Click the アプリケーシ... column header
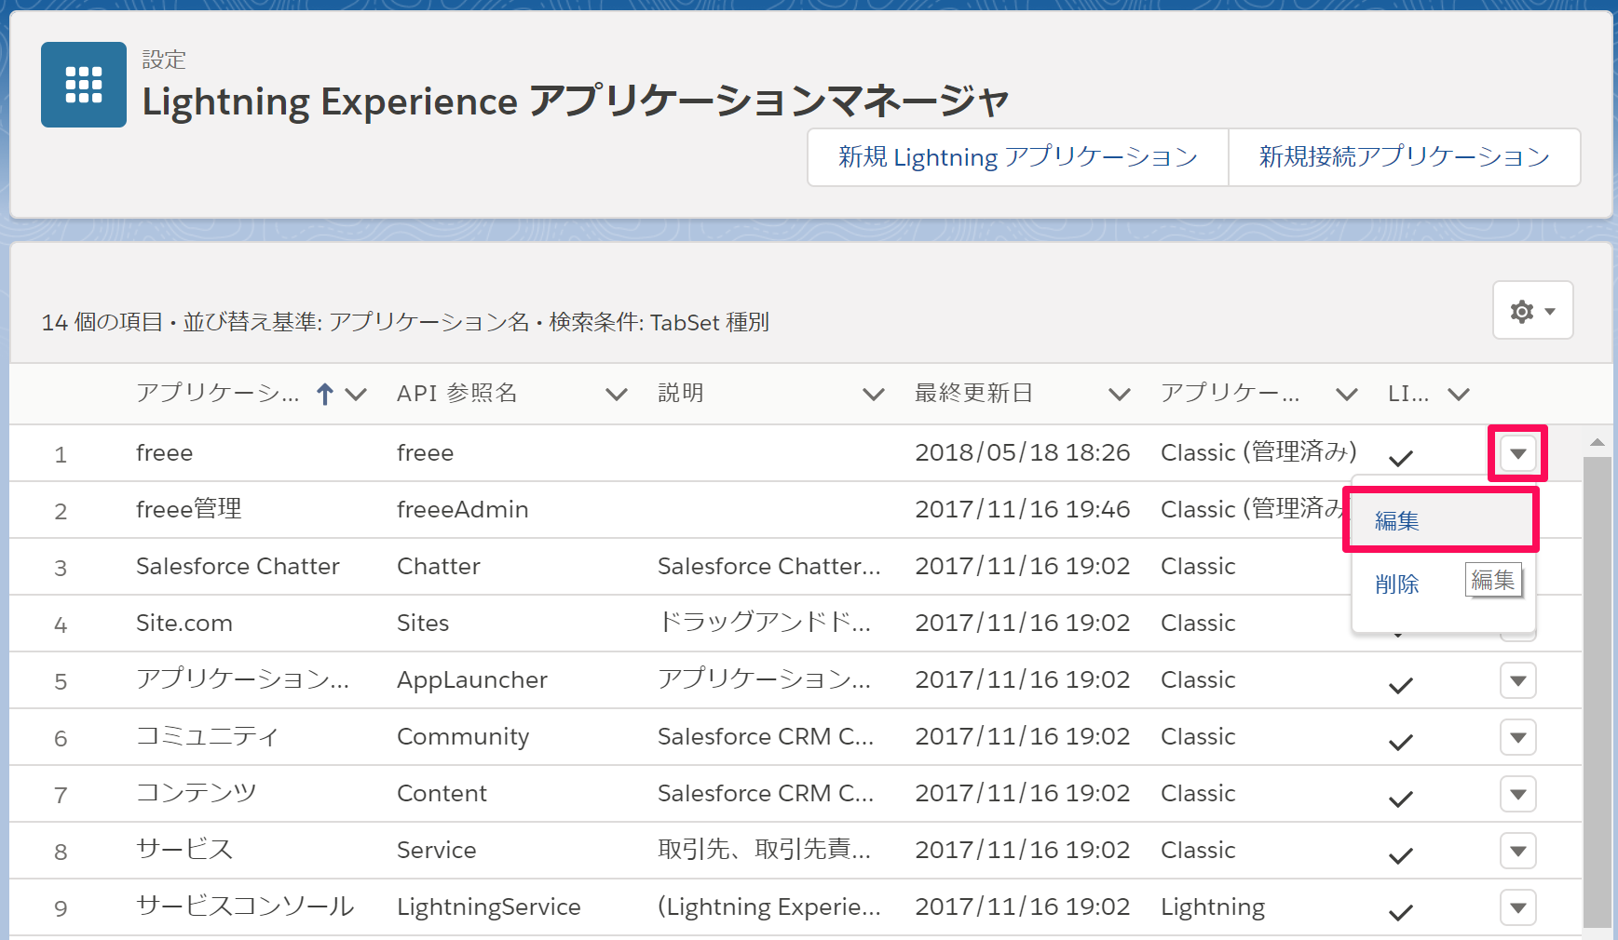 pos(218,393)
